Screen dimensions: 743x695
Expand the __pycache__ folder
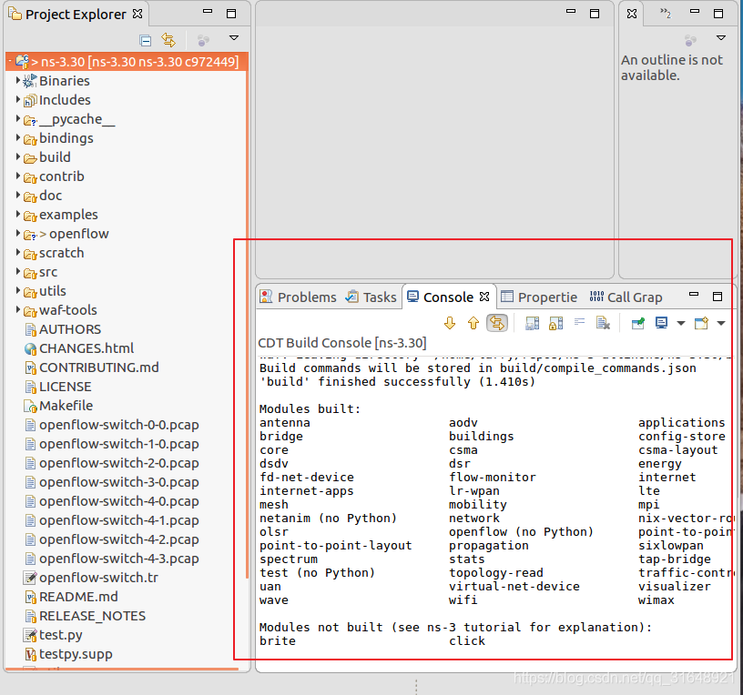tap(18, 118)
